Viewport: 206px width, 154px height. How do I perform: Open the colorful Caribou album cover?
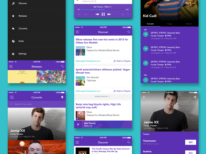click(51, 76)
